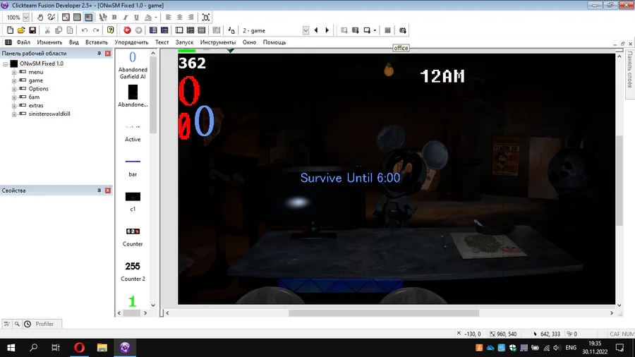Create a new application file
635x357 pixels.
10,30
